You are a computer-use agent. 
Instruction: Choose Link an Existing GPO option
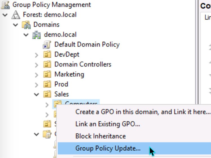pos(107,124)
